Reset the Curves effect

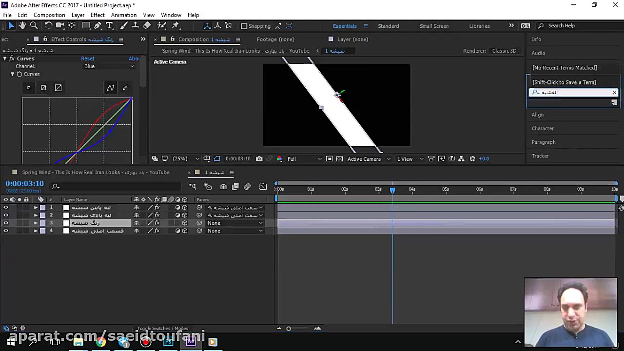click(x=88, y=58)
